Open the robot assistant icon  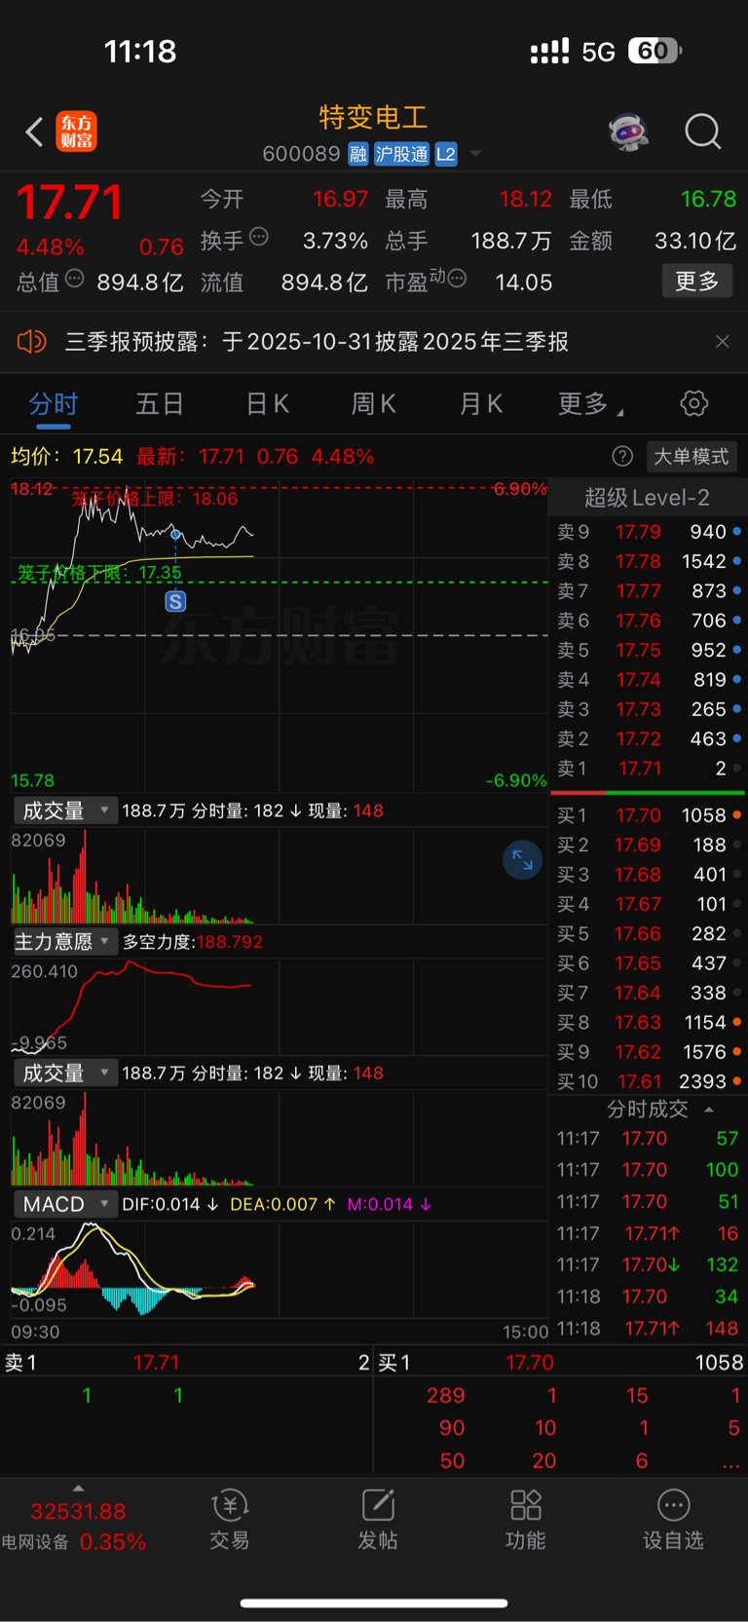point(629,132)
